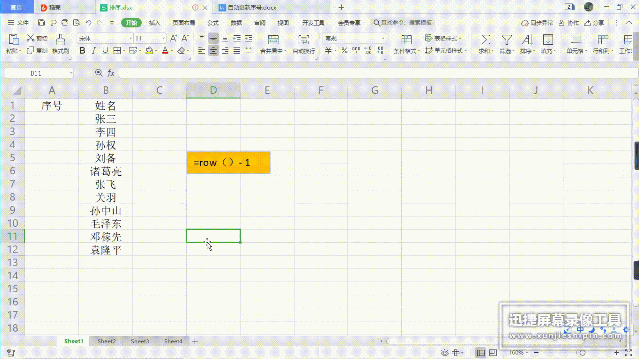Apply justified alignment to cell text
This screenshot has height=359, width=639.
[237, 51]
